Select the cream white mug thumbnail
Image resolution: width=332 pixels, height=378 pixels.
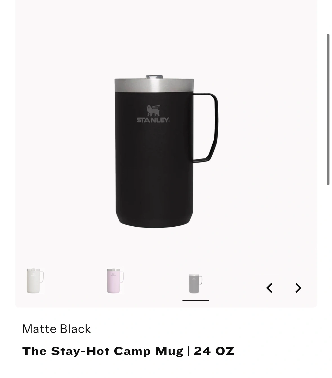(35, 281)
